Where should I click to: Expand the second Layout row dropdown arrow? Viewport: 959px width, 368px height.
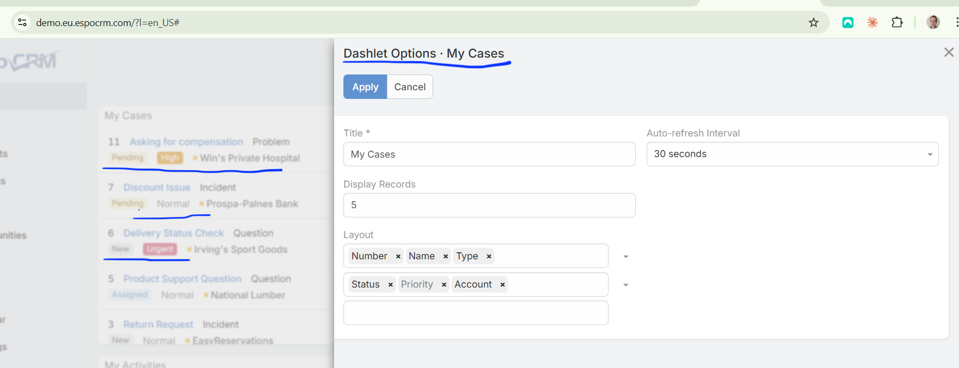tap(626, 285)
